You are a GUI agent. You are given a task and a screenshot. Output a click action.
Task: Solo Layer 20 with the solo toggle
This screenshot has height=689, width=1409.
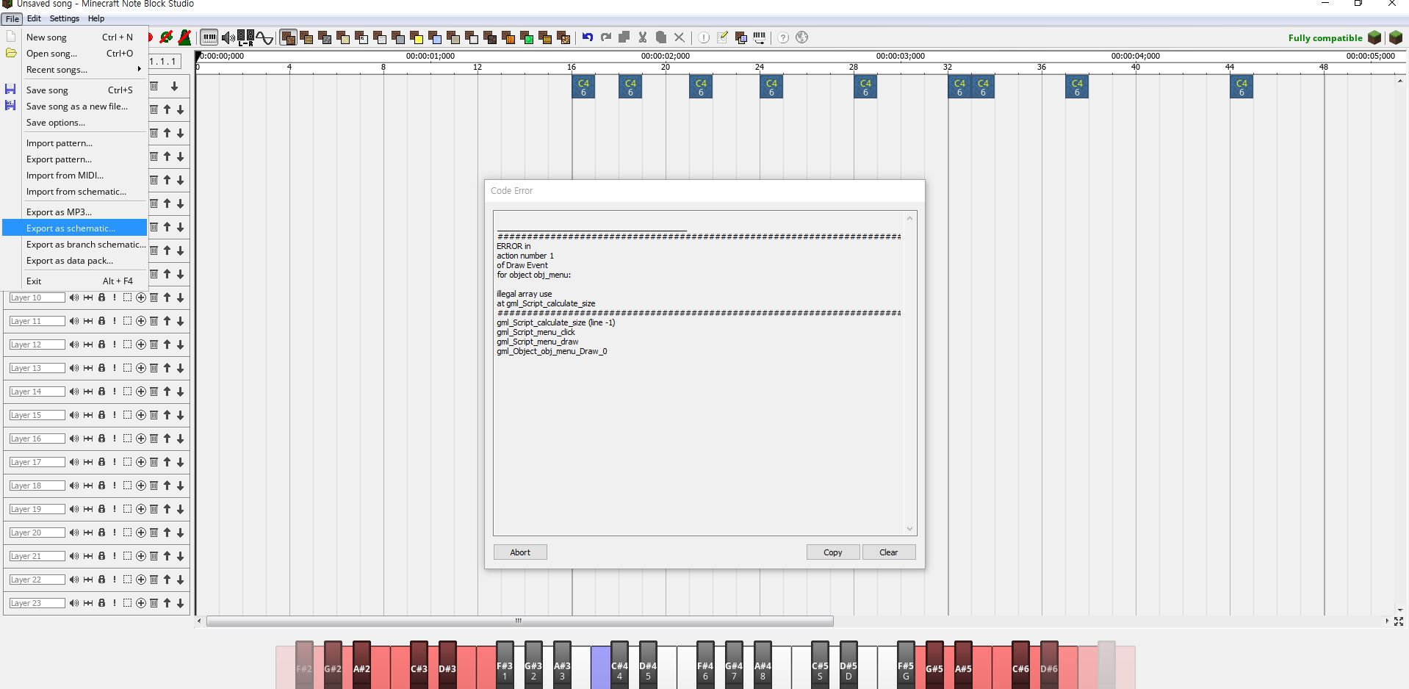114,533
